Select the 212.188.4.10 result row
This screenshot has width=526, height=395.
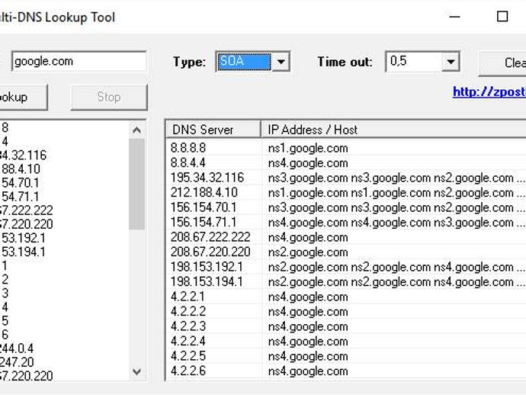(346, 193)
